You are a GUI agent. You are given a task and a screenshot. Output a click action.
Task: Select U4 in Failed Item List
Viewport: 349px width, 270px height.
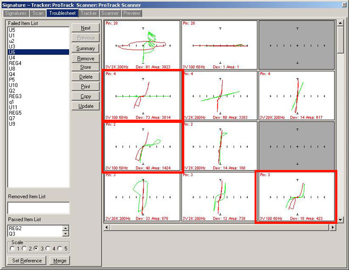[39, 58]
